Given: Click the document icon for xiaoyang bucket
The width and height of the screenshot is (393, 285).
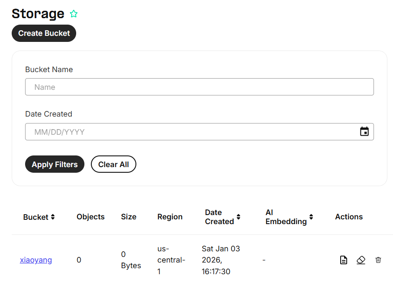Looking at the screenshot, I should [x=343, y=260].
